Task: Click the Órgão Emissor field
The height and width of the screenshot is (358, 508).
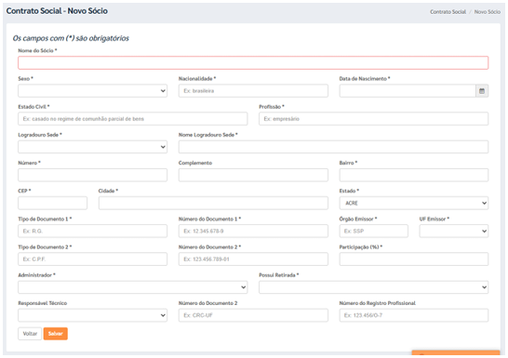Action: click(373, 232)
